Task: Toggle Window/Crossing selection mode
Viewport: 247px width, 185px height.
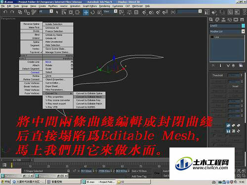Action: coord(78,12)
